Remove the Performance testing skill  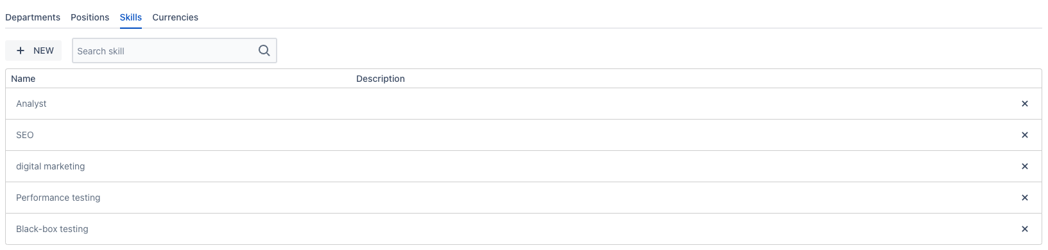click(x=1024, y=198)
